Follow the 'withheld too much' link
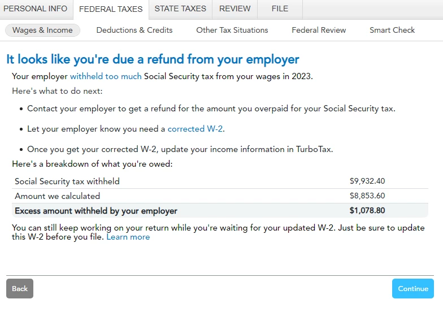Viewport: 443px width, 312px height. 106,76
